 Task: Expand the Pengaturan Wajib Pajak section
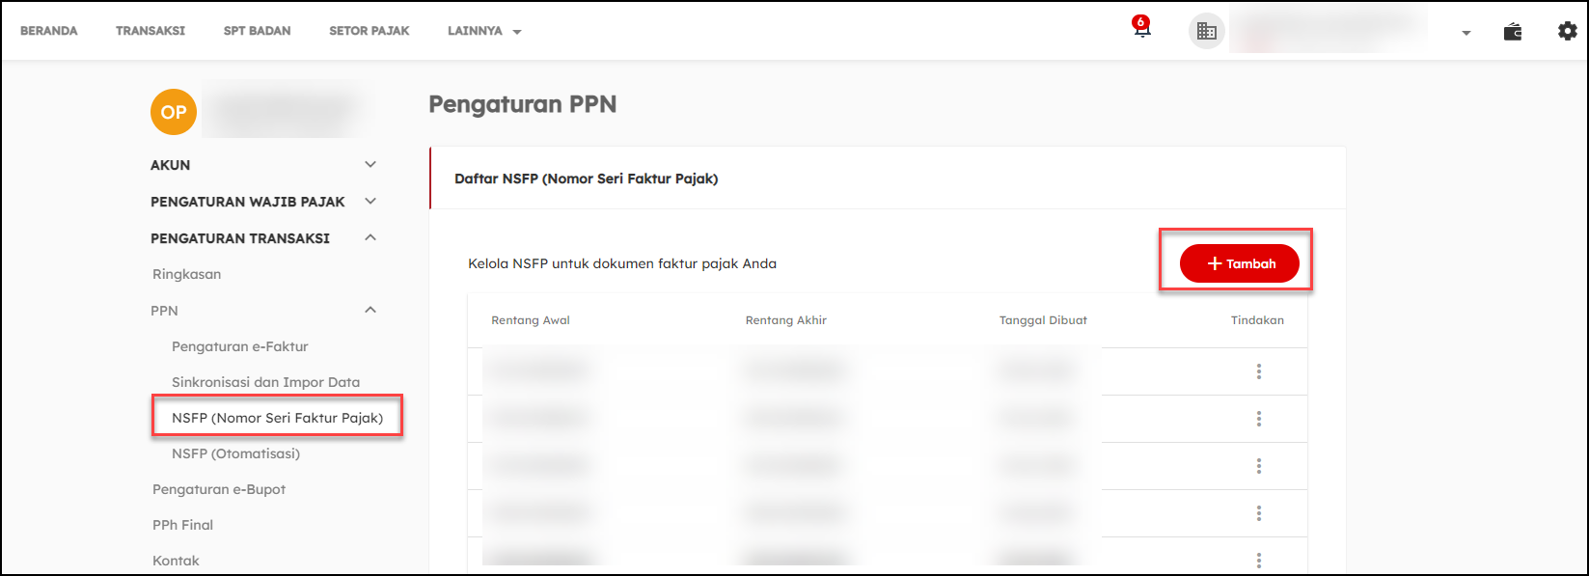tap(370, 202)
